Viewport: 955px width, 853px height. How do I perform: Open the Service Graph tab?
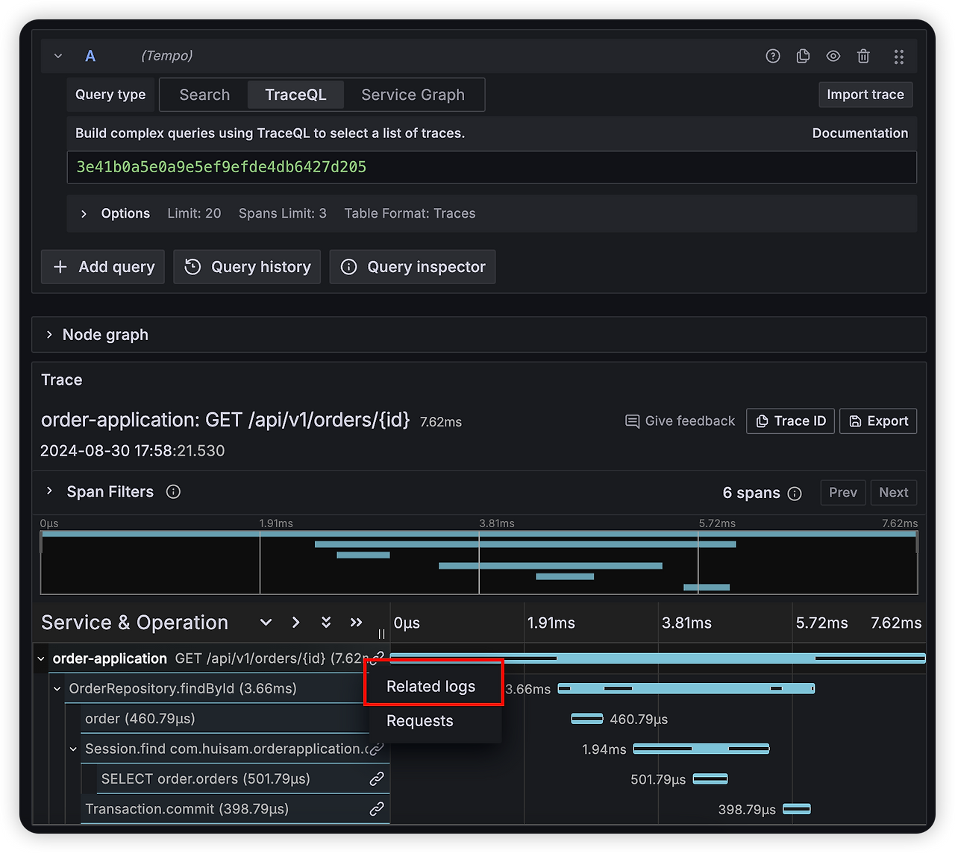tap(413, 95)
